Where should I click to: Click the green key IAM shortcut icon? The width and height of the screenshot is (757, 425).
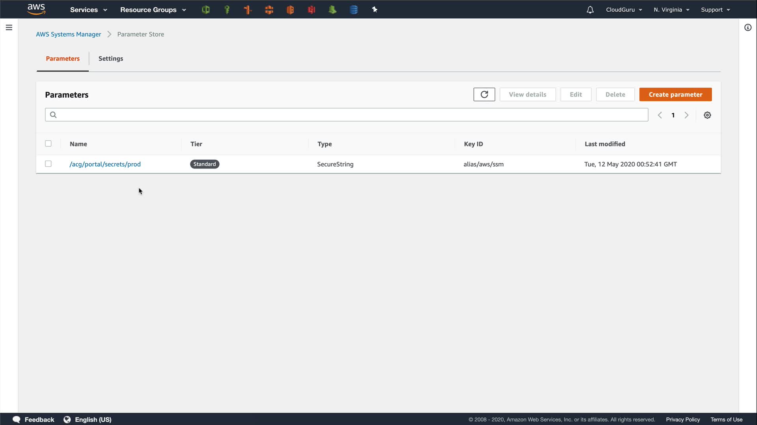tap(227, 10)
